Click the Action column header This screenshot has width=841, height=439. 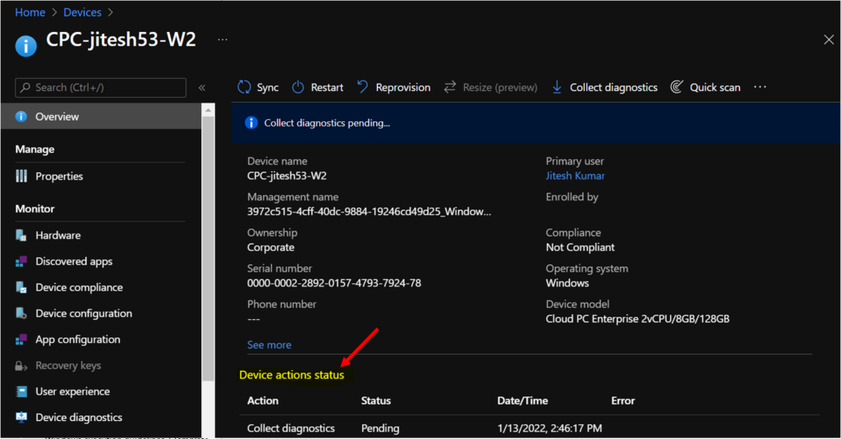tap(263, 400)
